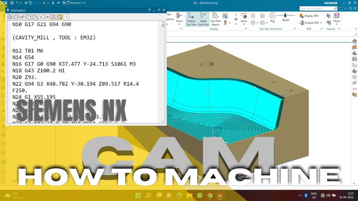358x201 pixels.
Task: Open the Tool Path Report
Action: pyautogui.click(x=215, y=19)
